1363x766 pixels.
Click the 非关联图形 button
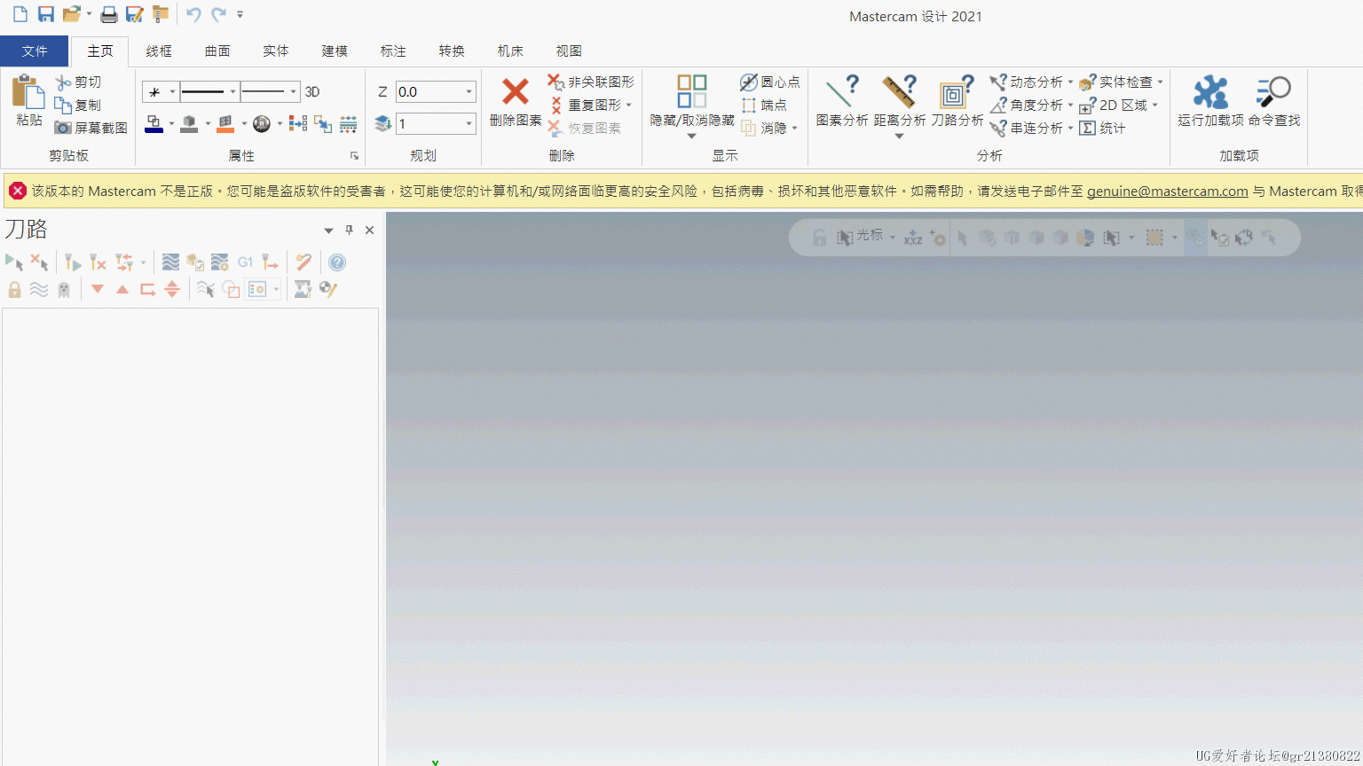(x=591, y=82)
